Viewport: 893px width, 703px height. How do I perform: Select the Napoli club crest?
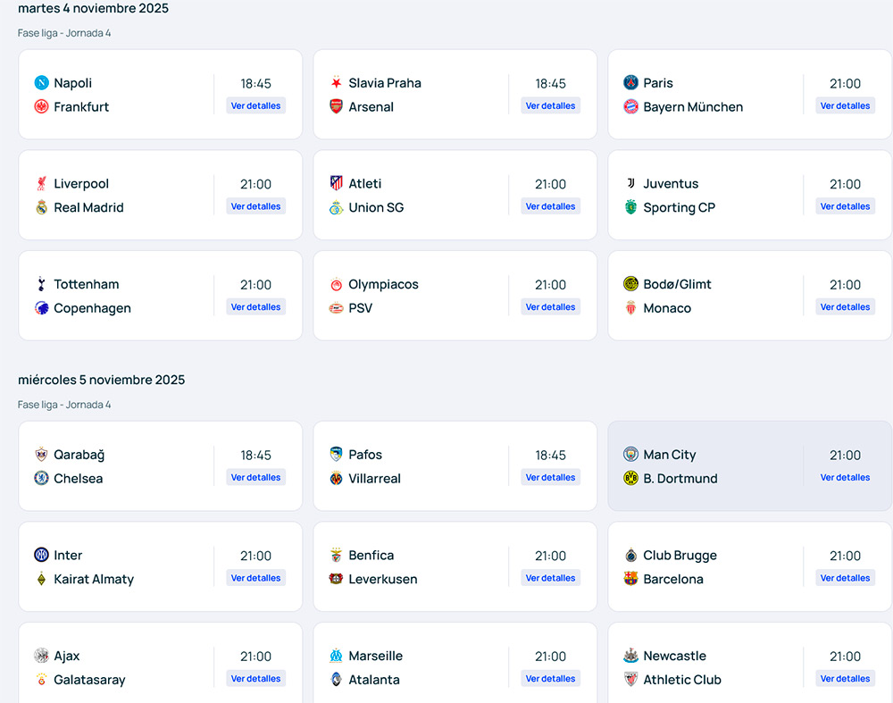(40, 82)
